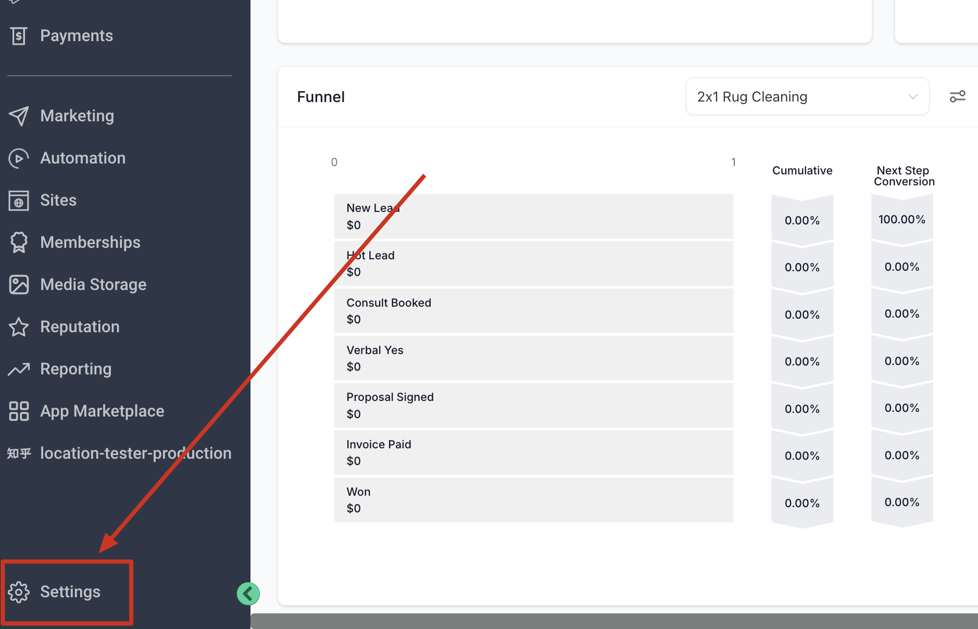The height and width of the screenshot is (629, 978).
Task: Click the Memberships badge icon
Action: tap(19, 242)
